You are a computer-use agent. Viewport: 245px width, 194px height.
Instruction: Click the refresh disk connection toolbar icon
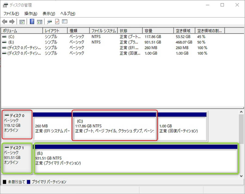coord(50,22)
